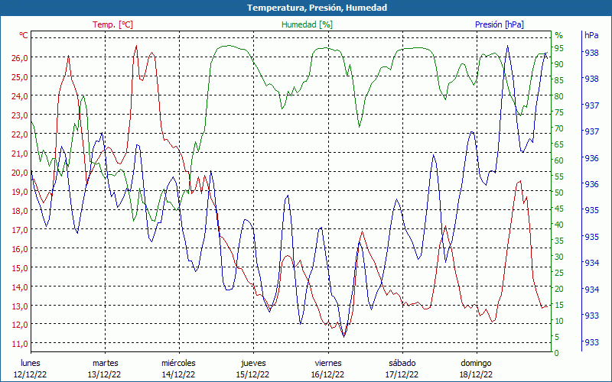Click the '22,0' temperature axis value

tap(19, 134)
